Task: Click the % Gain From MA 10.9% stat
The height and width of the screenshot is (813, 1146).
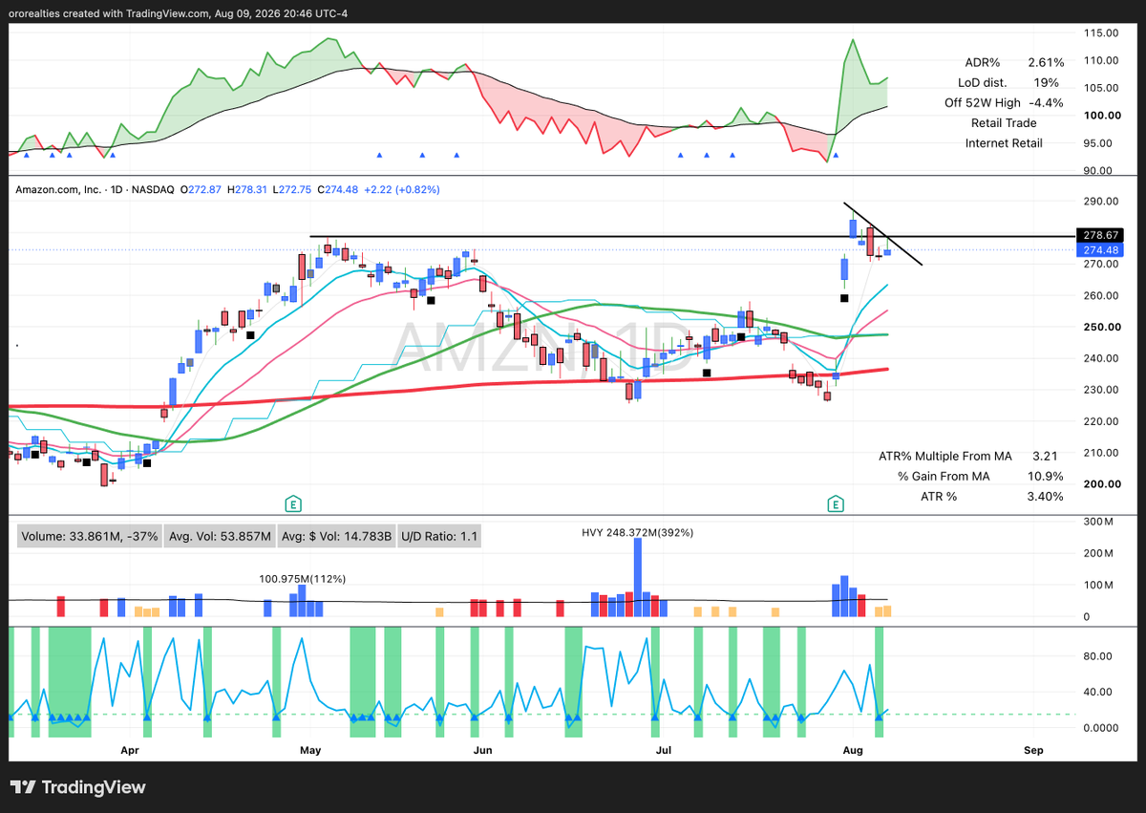Action: pos(981,476)
